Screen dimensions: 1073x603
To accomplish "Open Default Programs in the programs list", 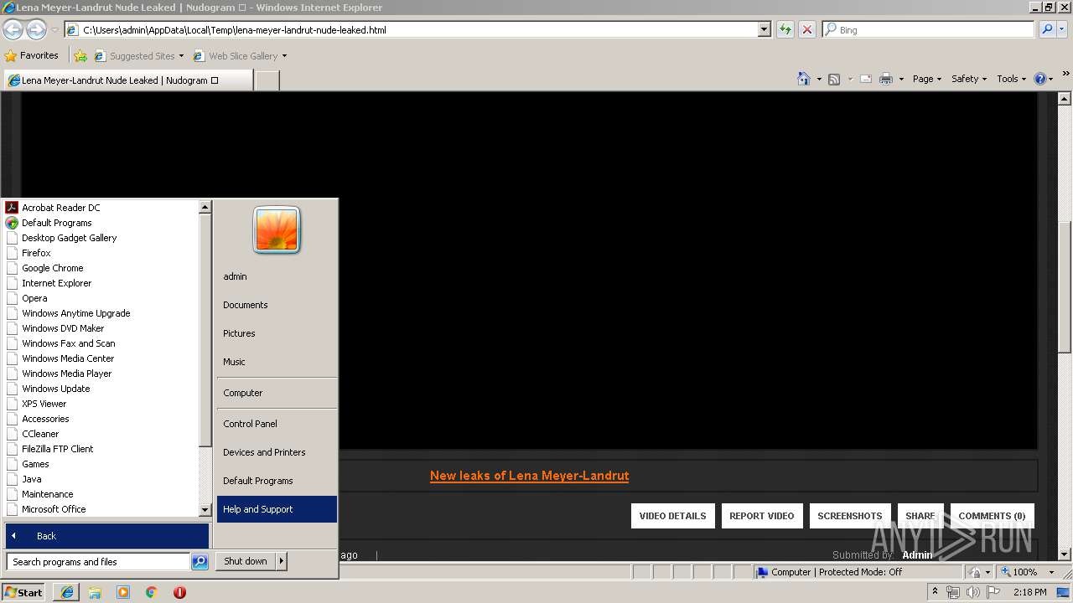I will click(x=56, y=223).
